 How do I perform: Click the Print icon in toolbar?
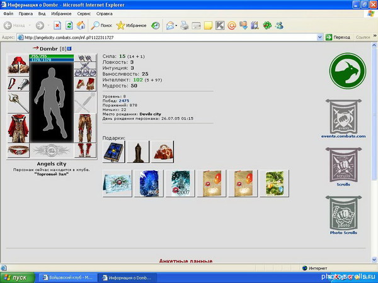point(185,25)
